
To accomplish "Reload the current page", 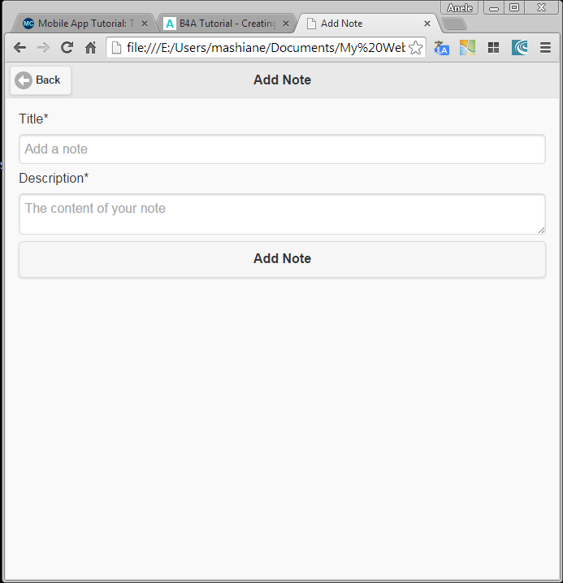I will [67, 48].
